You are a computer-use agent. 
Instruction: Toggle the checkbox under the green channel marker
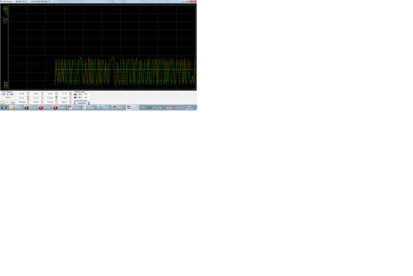pyautogui.click(x=56, y=99)
